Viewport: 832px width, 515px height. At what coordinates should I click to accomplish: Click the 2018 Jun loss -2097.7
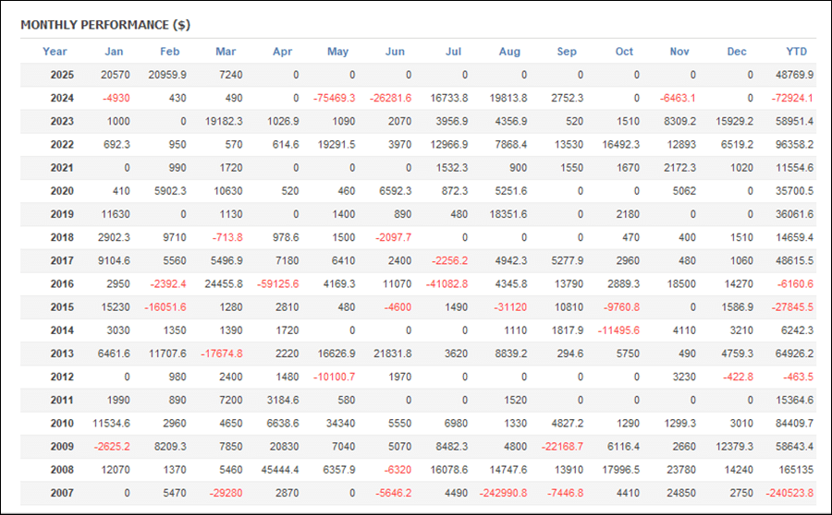click(393, 237)
